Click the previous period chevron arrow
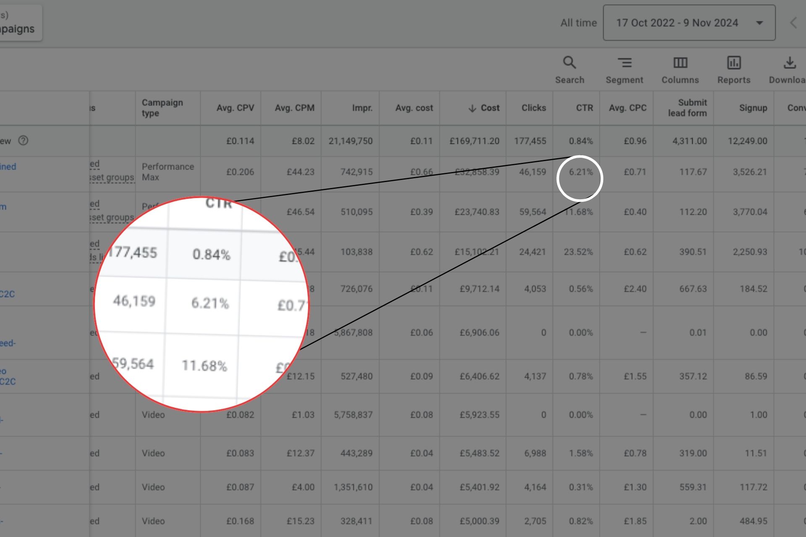The height and width of the screenshot is (537, 806). point(793,23)
